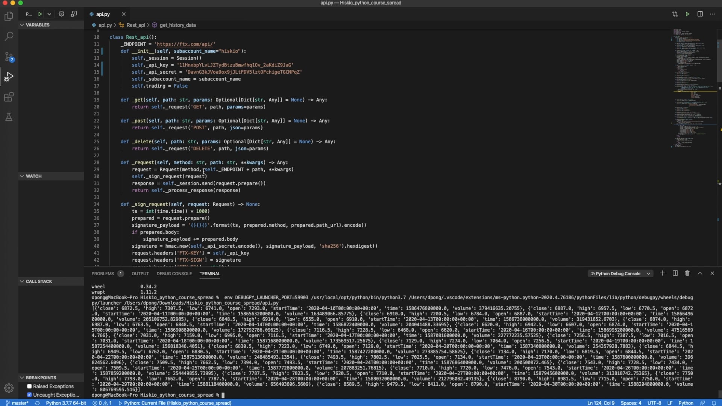The width and height of the screenshot is (722, 406).
Task: Switch to DEBUG CONSOLE tab
Action: tap(174, 274)
